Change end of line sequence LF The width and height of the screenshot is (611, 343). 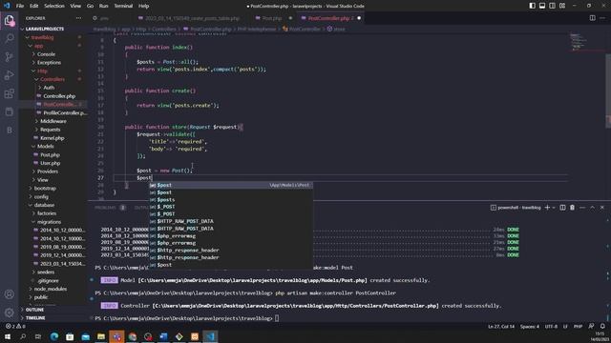565,326
